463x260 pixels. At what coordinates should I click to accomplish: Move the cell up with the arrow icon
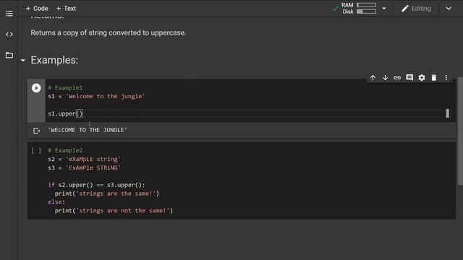point(373,77)
